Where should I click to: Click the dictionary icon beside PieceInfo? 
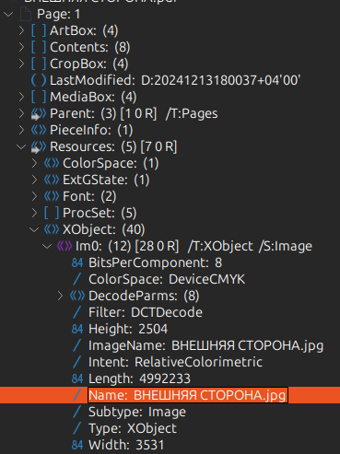39,130
